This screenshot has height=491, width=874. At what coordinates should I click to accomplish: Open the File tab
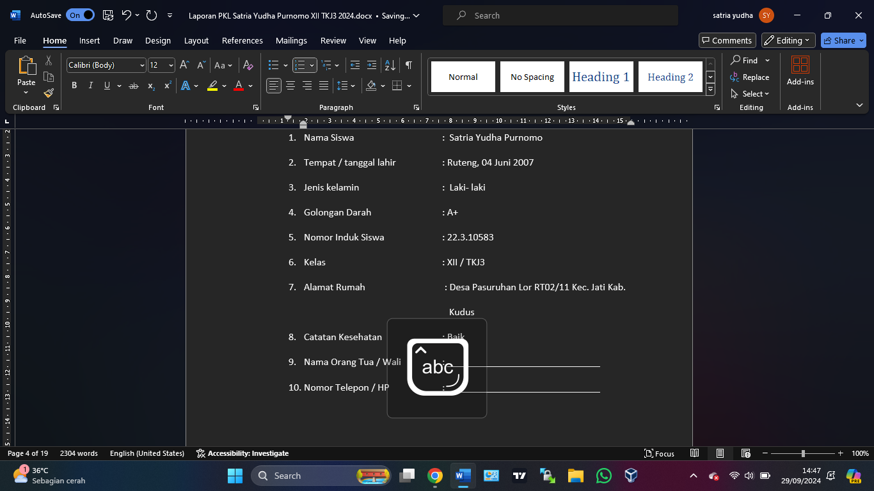coord(20,40)
